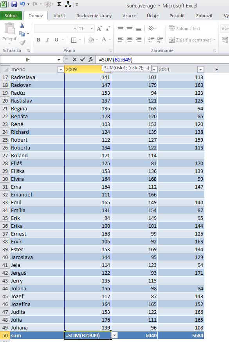Increase font size with the large A
This screenshot has width=229, height=342.
pos(99,29)
